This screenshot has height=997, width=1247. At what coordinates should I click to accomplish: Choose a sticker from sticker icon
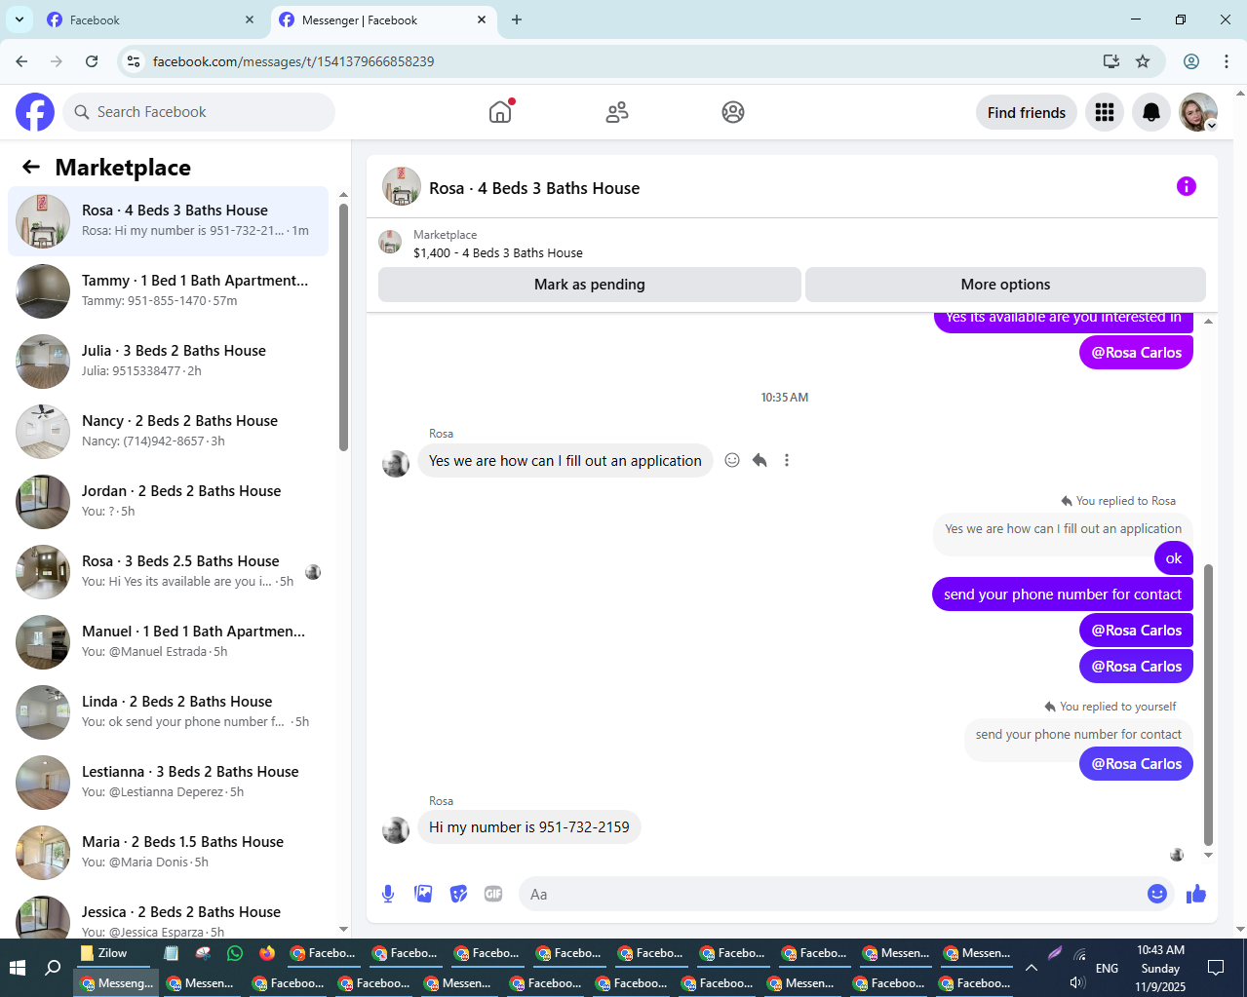point(458,894)
